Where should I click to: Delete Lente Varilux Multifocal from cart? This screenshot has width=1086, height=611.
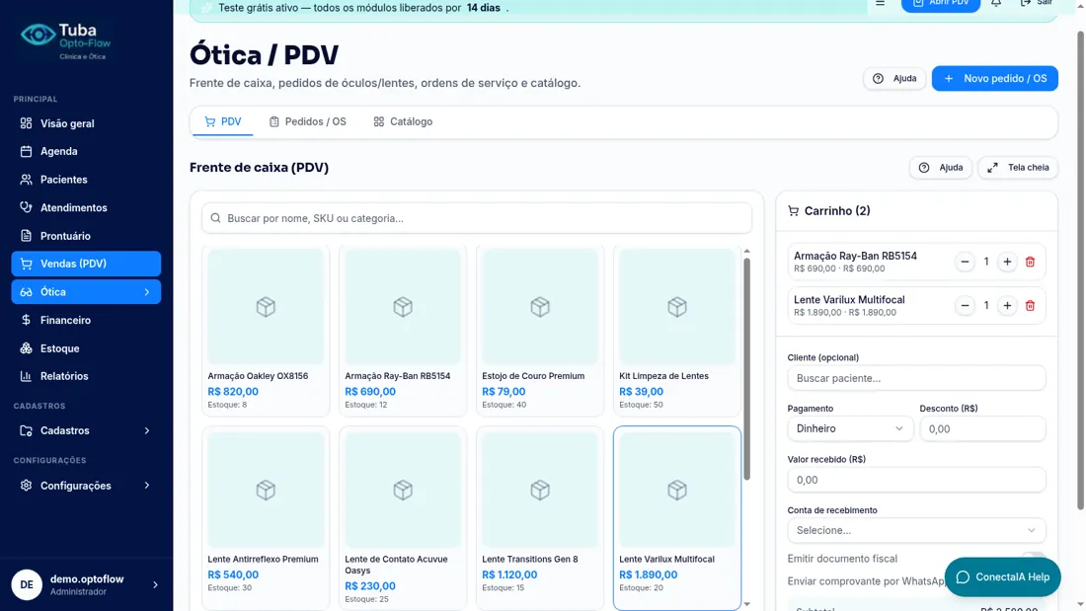point(1030,306)
